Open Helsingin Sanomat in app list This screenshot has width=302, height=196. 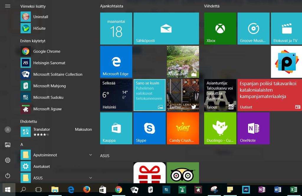(56, 63)
